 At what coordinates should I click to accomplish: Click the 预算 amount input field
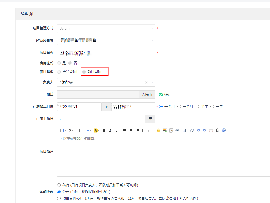click(98, 94)
